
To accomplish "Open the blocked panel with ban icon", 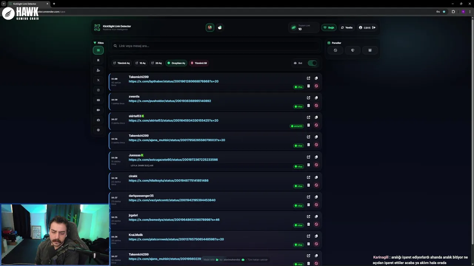I will (336, 50).
